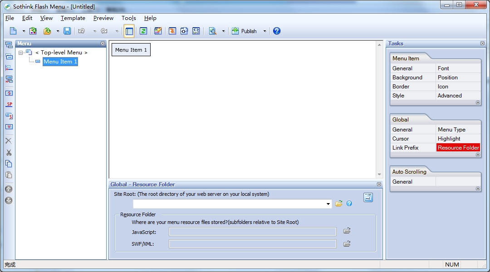Click the code window toolbar icon
The width and height of the screenshot is (490, 272).
196,31
